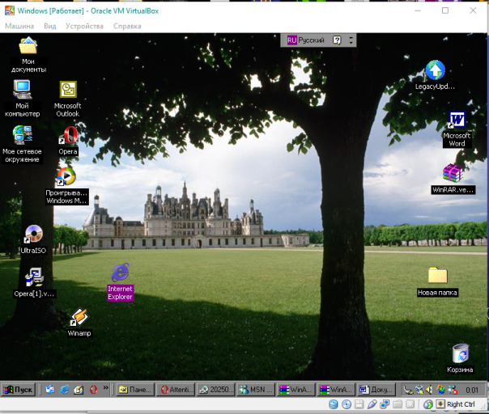Select the Internet Explorer desktop icon
The image size is (489, 414).
pos(120,272)
